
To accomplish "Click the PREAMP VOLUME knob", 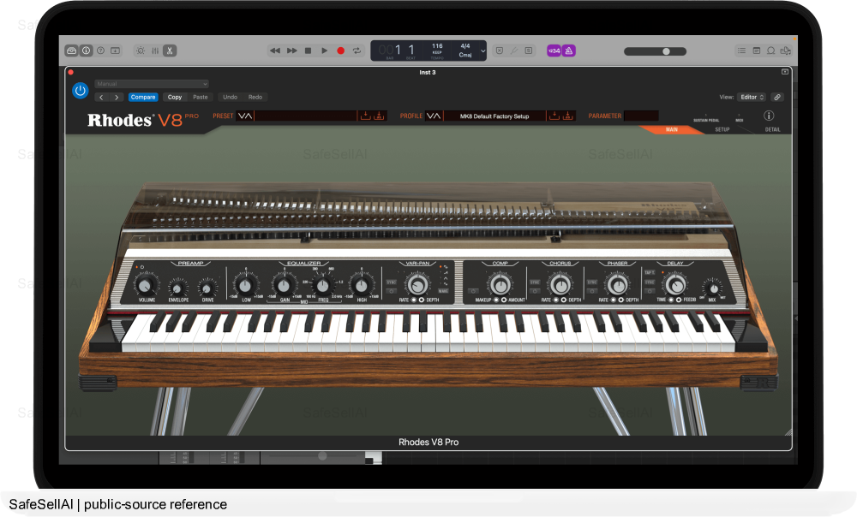I will coord(146,285).
